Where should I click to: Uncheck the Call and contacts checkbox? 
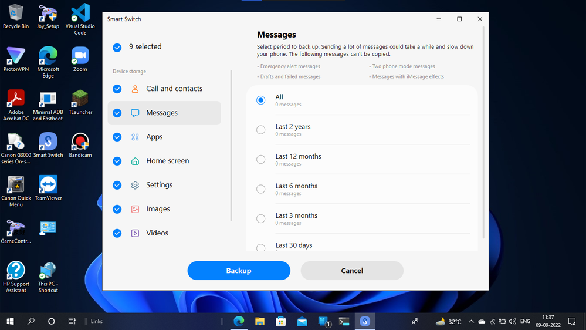tap(117, 89)
